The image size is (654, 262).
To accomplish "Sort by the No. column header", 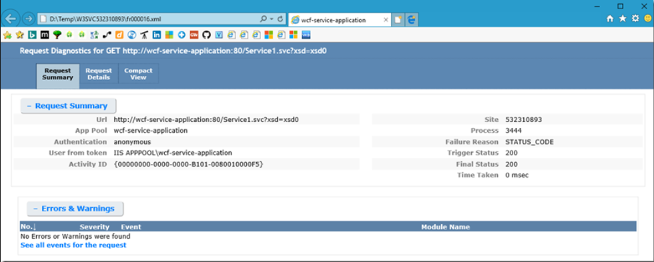I will click(28, 227).
